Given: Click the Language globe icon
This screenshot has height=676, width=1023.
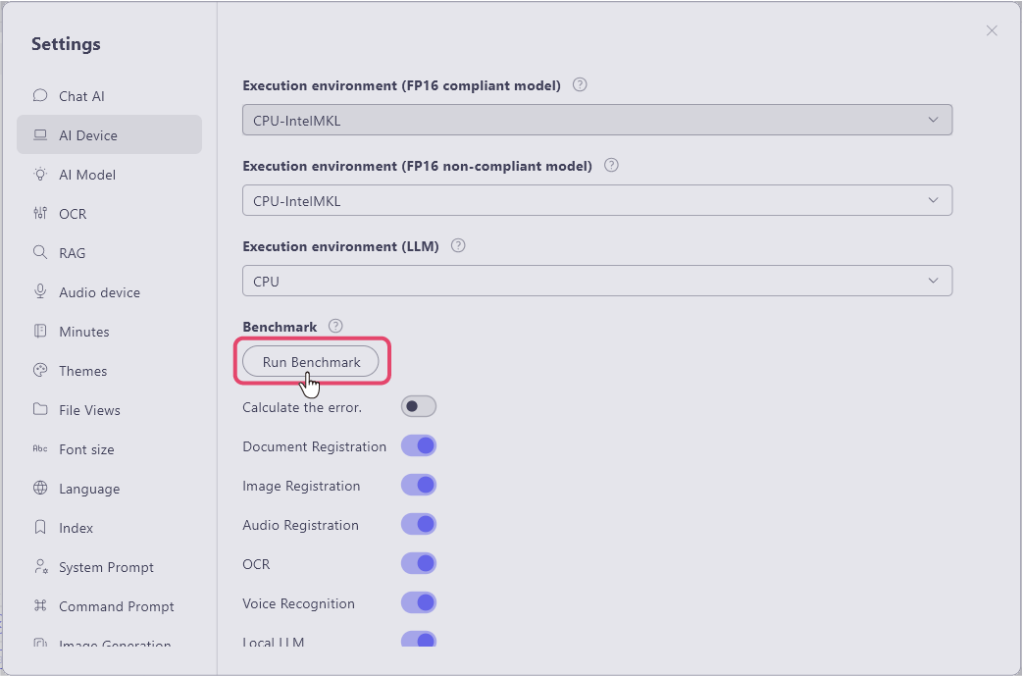Looking at the screenshot, I should (40, 489).
